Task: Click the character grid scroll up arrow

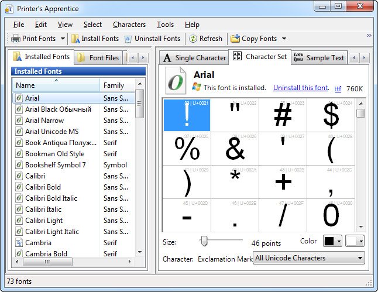Action: coord(361,104)
